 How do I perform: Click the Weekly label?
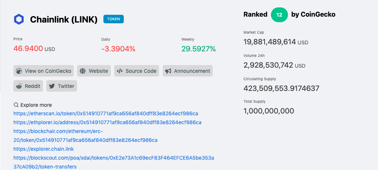pyautogui.click(x=188, y=40)
